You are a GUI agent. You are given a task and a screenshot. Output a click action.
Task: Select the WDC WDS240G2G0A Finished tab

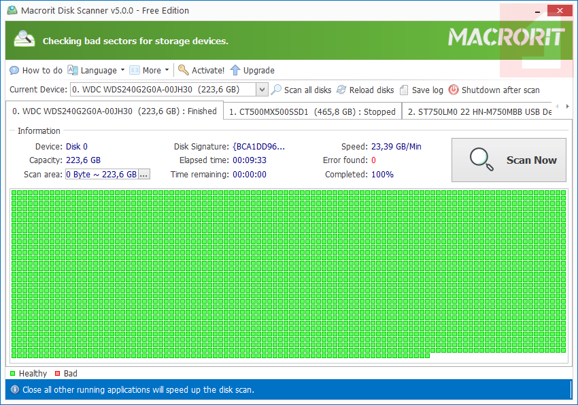point(114,111)
